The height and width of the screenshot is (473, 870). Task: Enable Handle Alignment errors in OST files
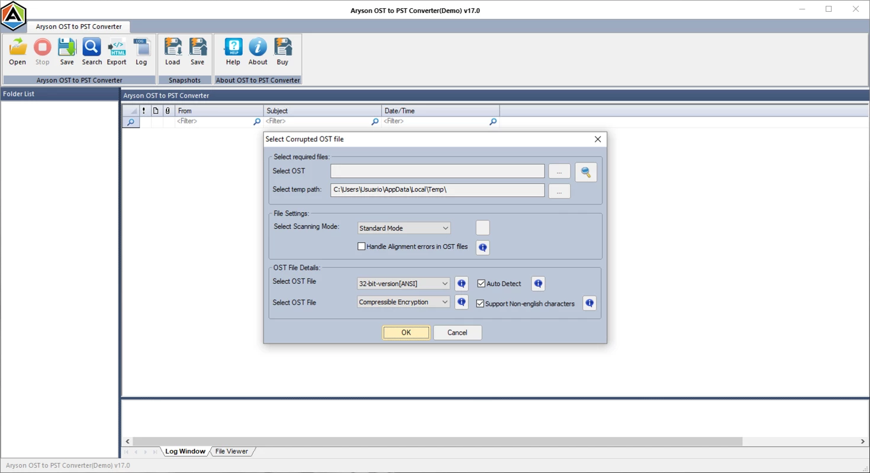click(x=362, y=247)
